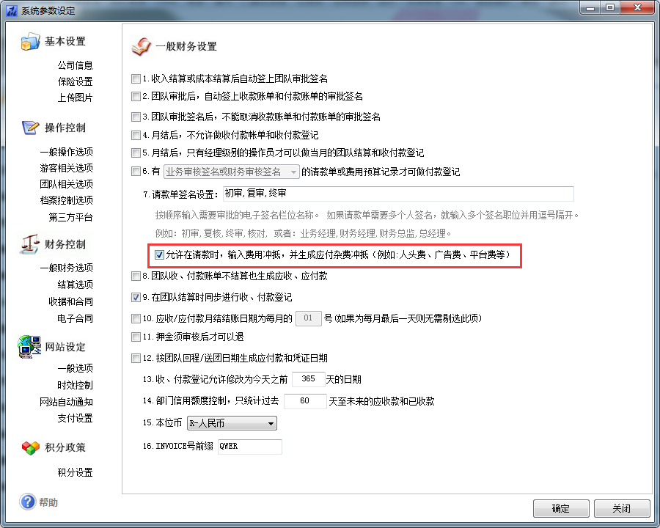Click the INVOICE号前缀 QWER input field

coord(250,447)
